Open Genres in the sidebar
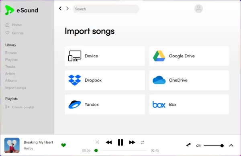Screen dimensions: 241x156 18,33
